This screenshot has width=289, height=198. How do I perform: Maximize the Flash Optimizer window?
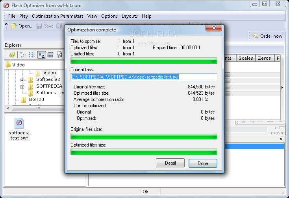pos(265,4)
